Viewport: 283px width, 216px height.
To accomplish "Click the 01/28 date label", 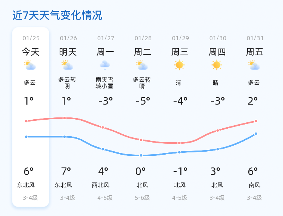I will click(x=143, y=38).
